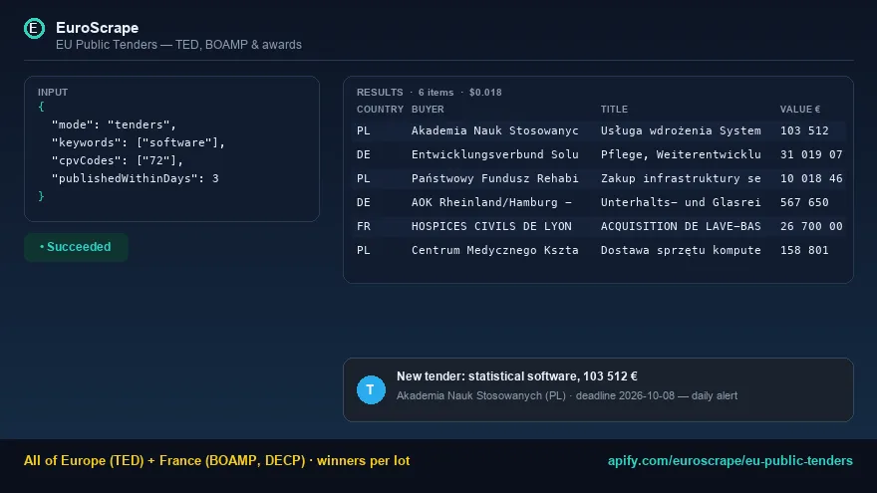This screenshot has width=877, height=493.
Task: Select buyer Entwicklungsverbund Solu cell
Action: (495, 154)
